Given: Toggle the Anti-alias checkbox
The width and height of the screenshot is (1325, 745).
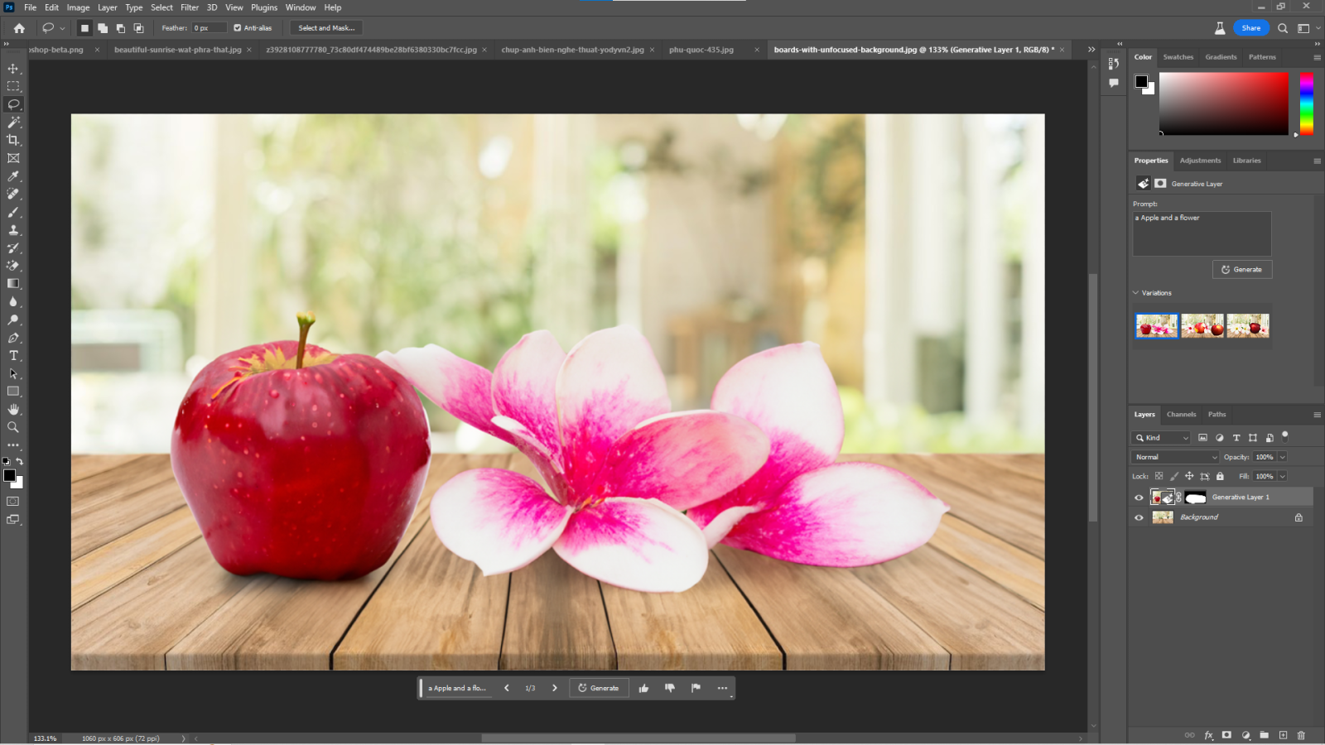Looking at the screenshot, I should tap(238, 28).
